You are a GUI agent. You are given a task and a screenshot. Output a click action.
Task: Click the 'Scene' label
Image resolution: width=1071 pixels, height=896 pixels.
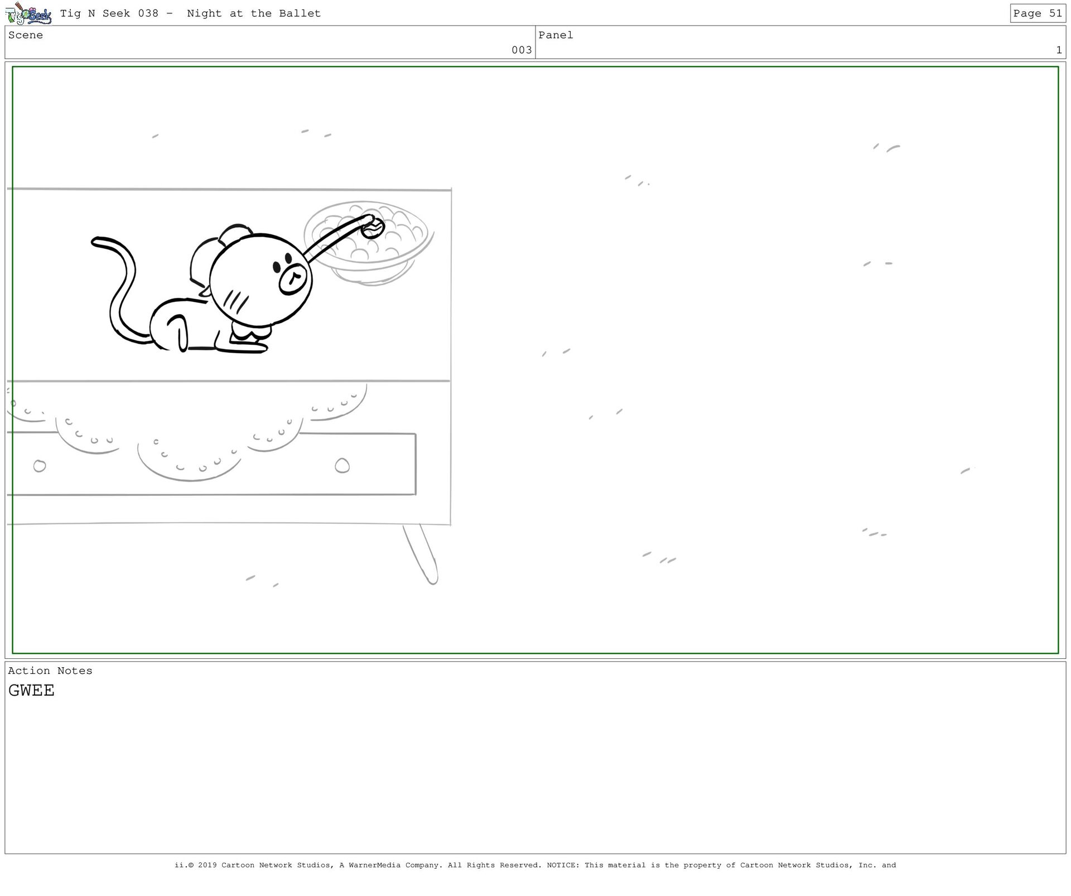click(26, 35)
